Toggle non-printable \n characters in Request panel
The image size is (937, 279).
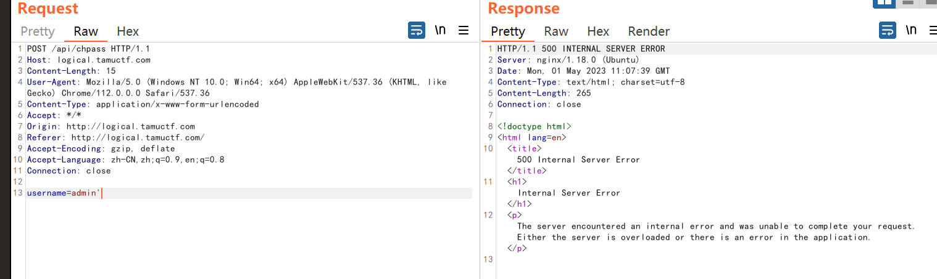tap(440, 30)
